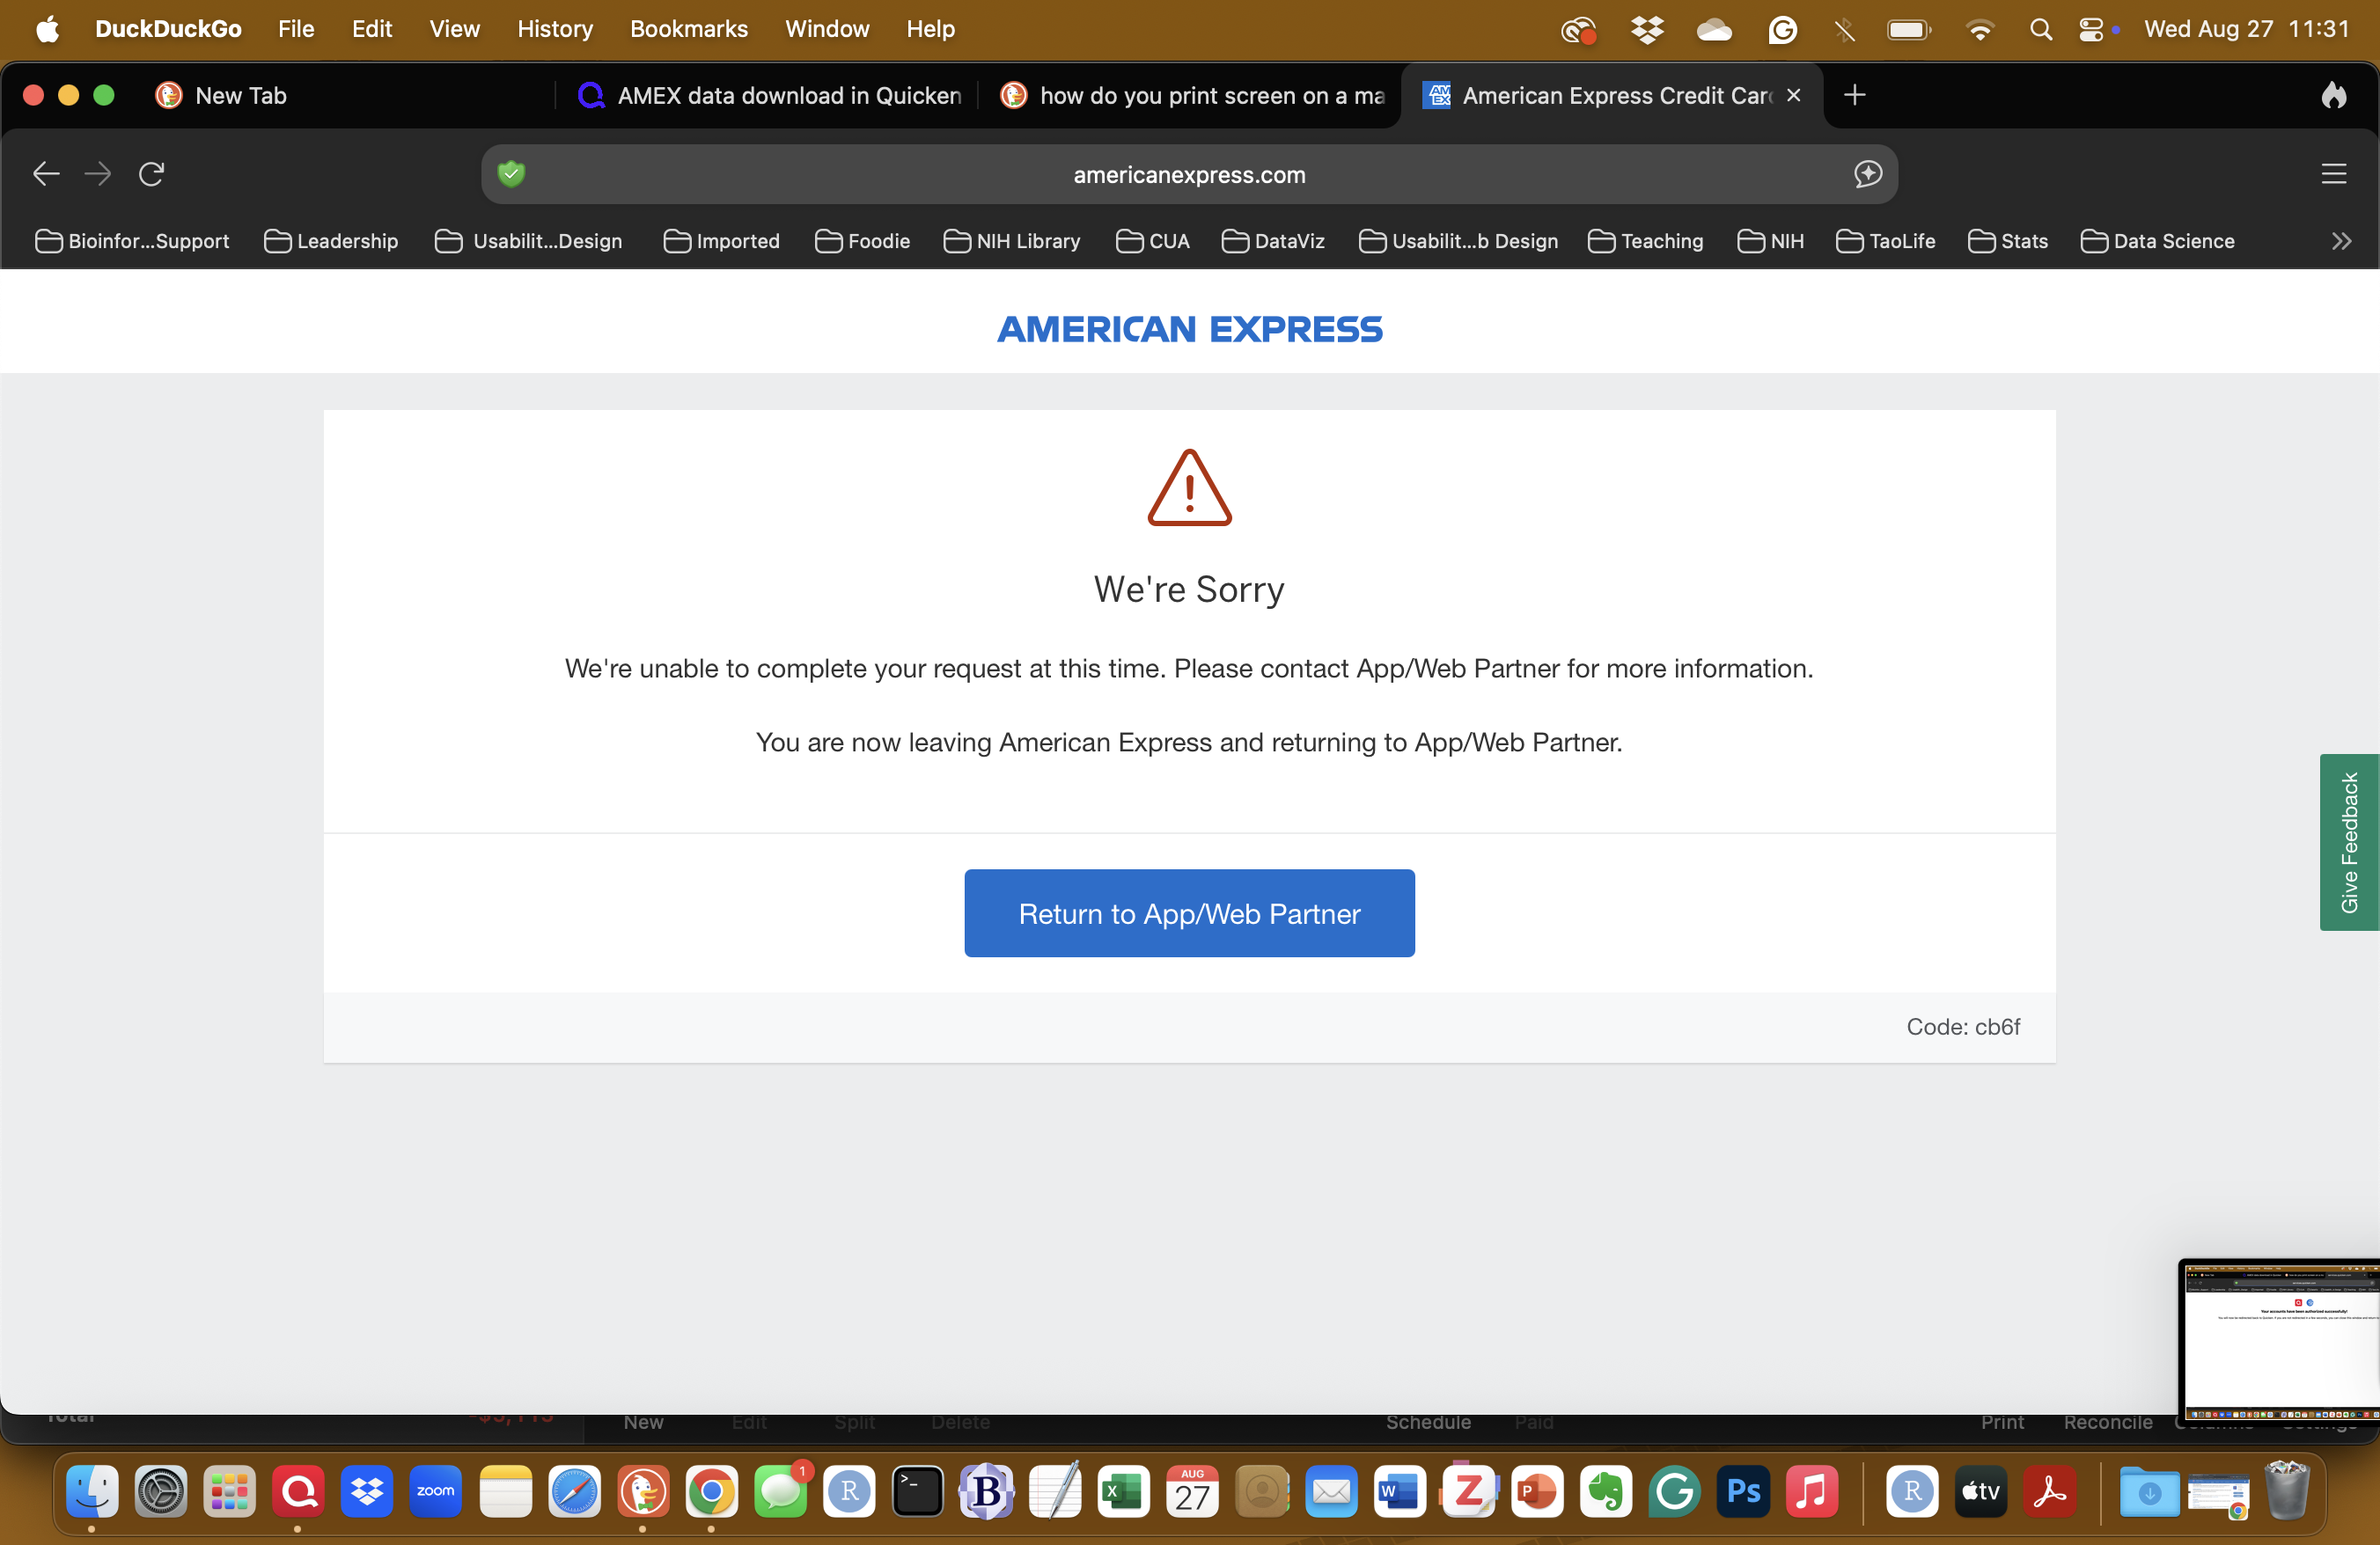This screenshot has height=1545, width=2380.
Task: Toggle the macOS Control Center icon
Action: [x=2090, y=29]
